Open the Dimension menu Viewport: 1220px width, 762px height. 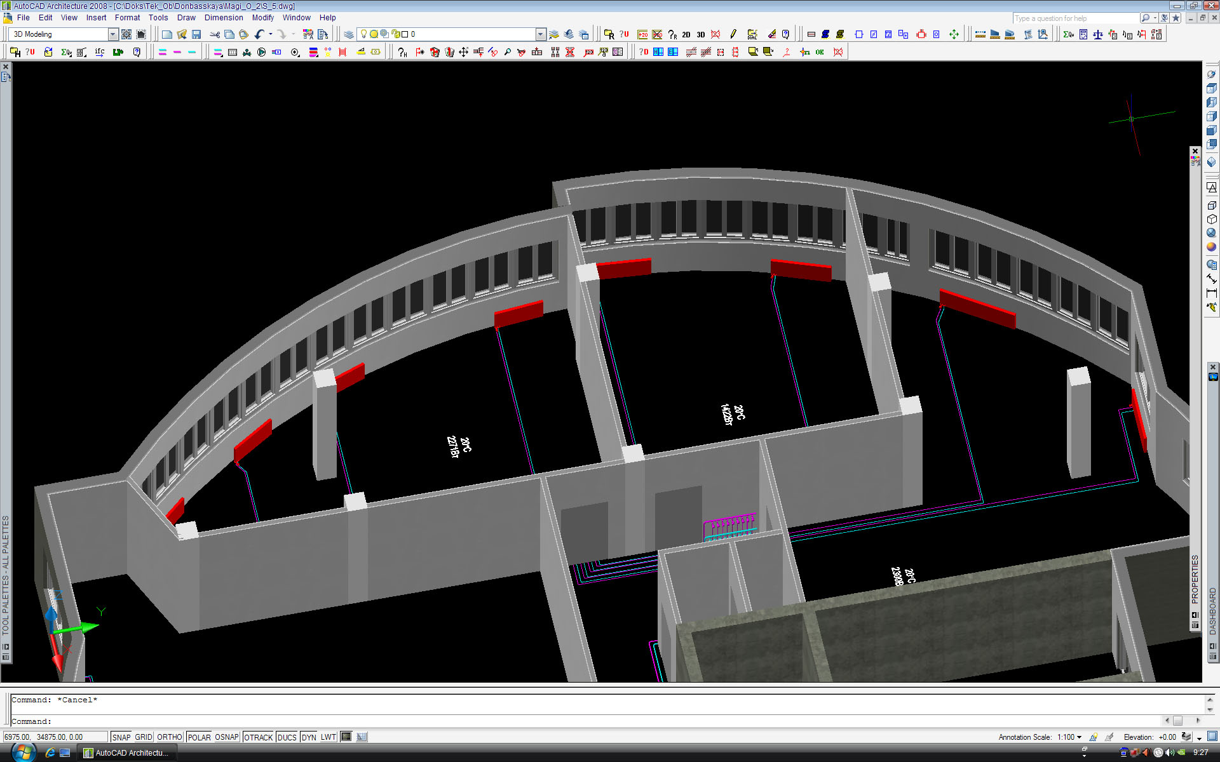click(223, 18)
